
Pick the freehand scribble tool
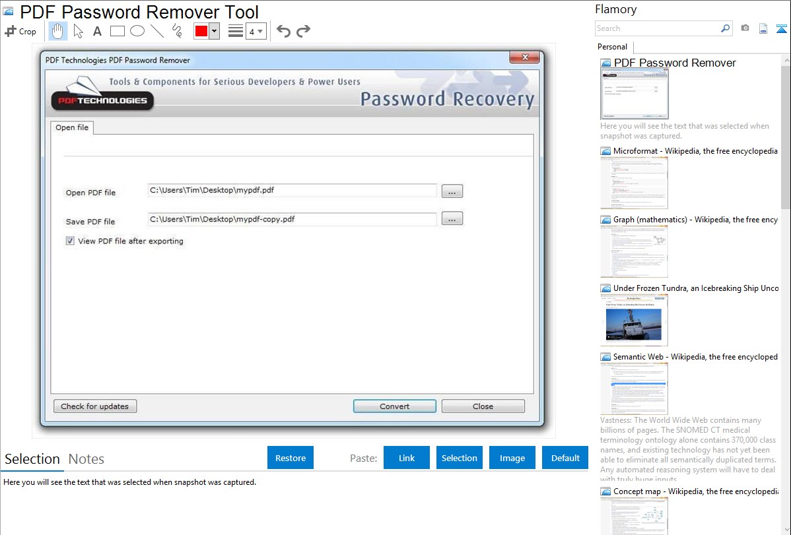tap(177, 31)
